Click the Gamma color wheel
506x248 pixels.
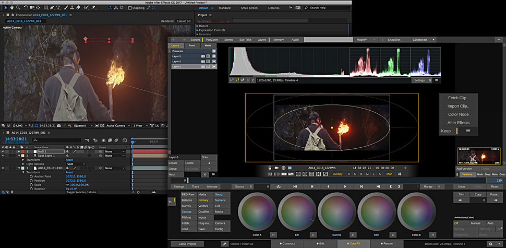pyautogui.click(x=336, y=212)
